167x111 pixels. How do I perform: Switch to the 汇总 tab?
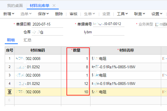[28, 40]
